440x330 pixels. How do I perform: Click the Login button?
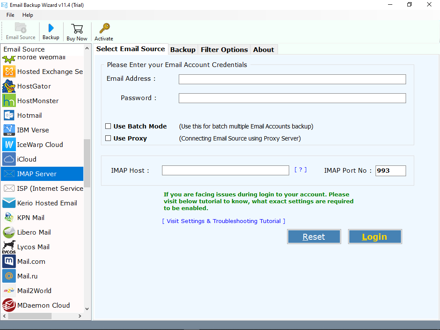click(375, 237)
